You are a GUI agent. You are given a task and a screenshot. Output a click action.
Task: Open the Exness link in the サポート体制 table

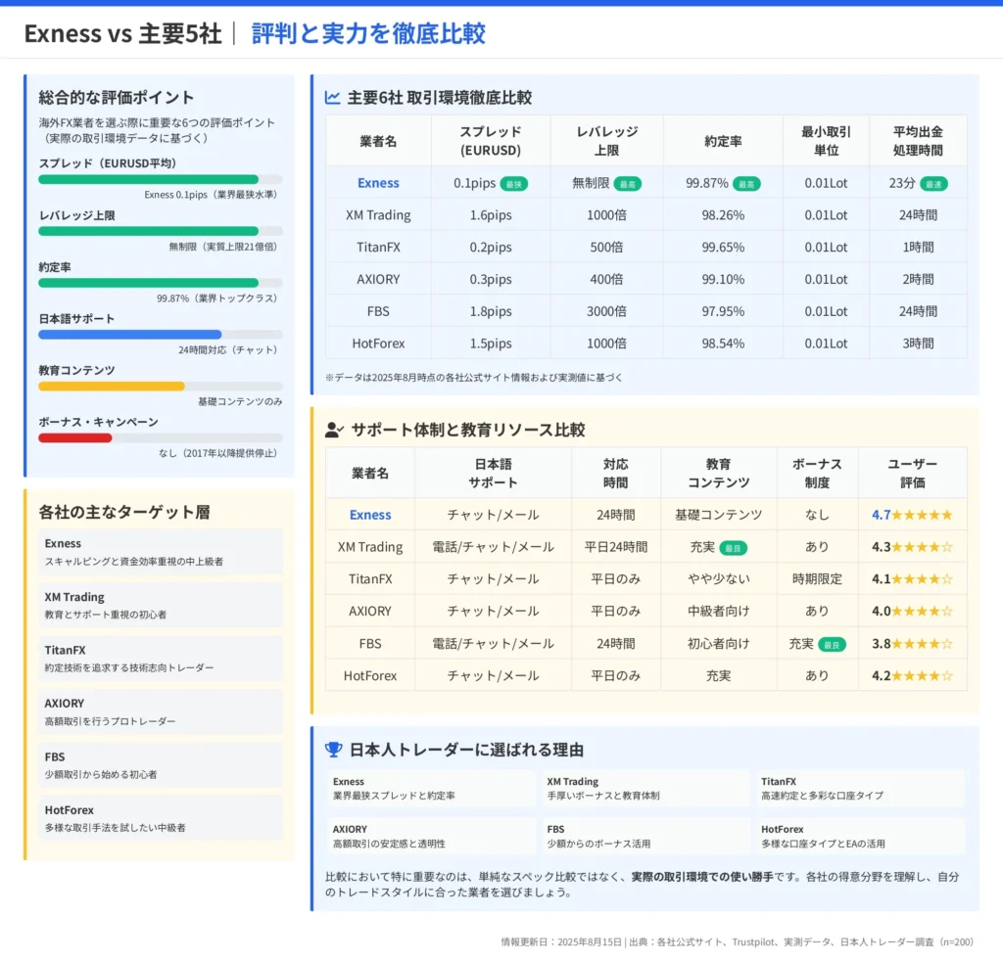370,515
